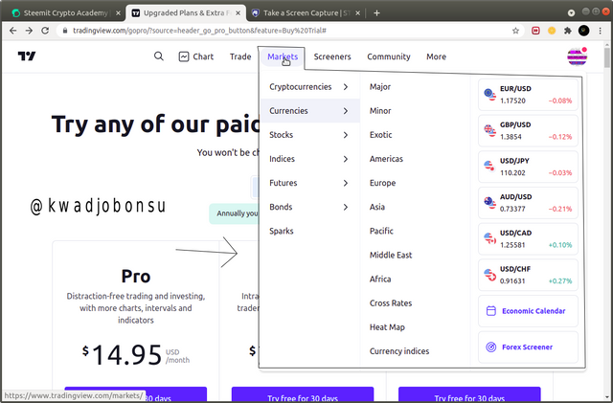Viewport: 613px width, 403px height.
Task: Expand the Cryptocurrencies submenu chevron
Action: (346, 87)
